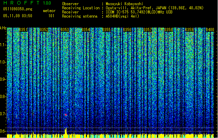Image resolution: width=218 pixels, height=138 pixels.
Task: Click the Observer label
Action: point(70,4)
